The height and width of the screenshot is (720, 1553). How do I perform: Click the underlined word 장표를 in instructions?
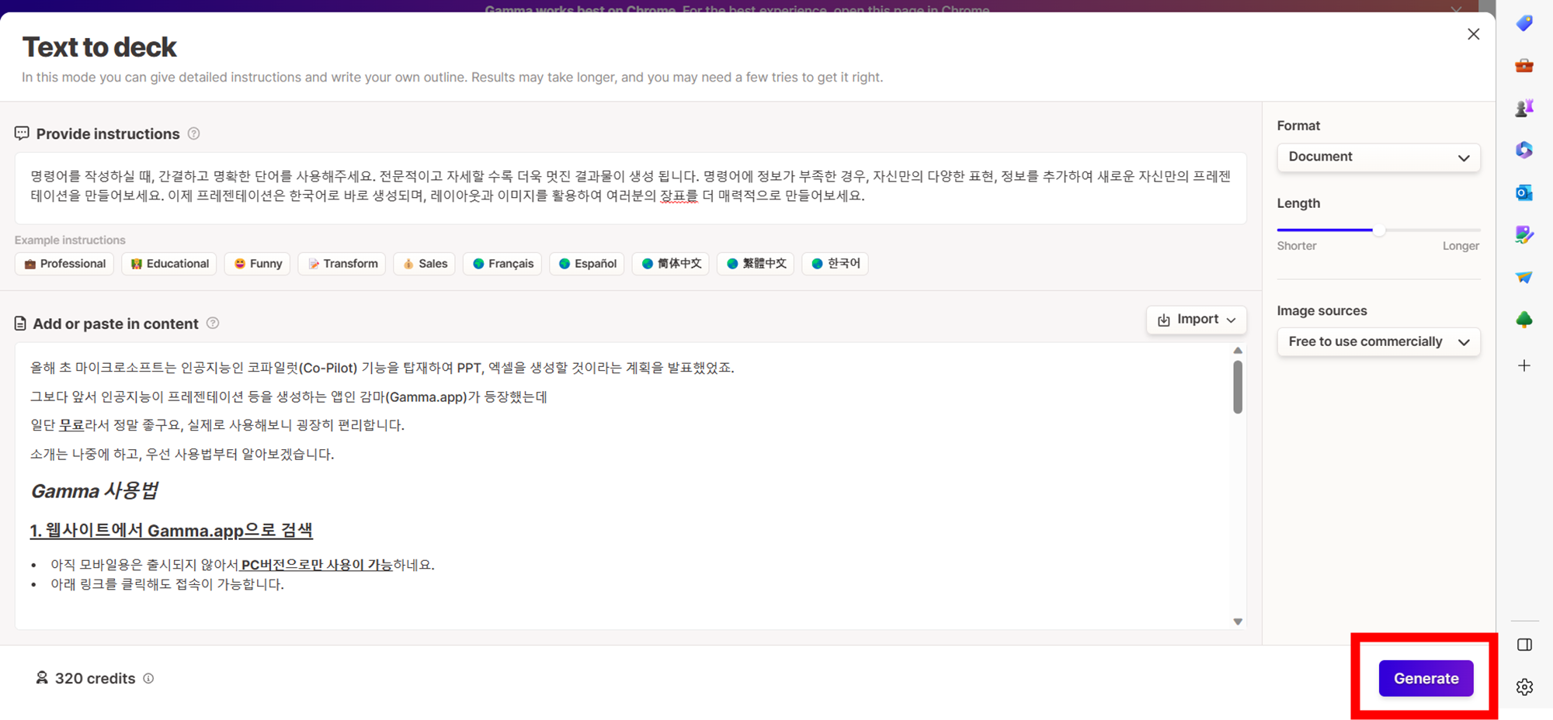(679, 196)
